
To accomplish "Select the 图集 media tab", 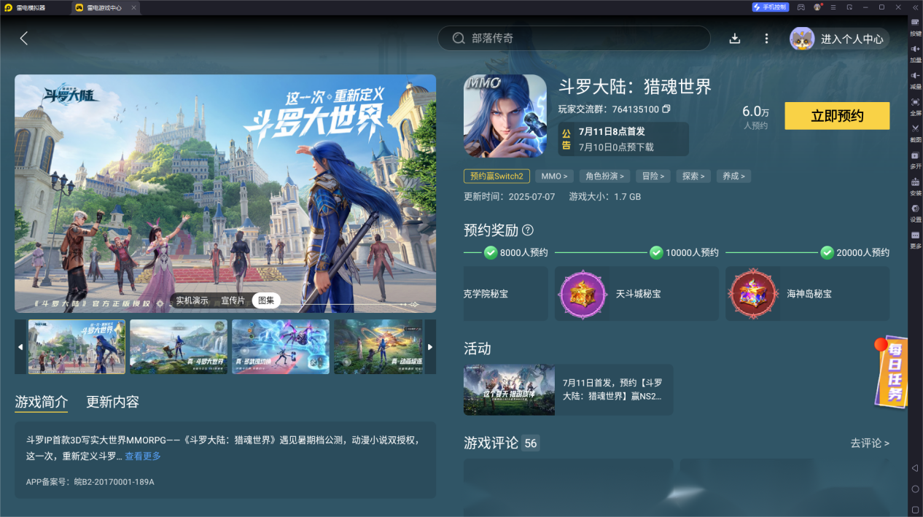I will pos(266,300).
